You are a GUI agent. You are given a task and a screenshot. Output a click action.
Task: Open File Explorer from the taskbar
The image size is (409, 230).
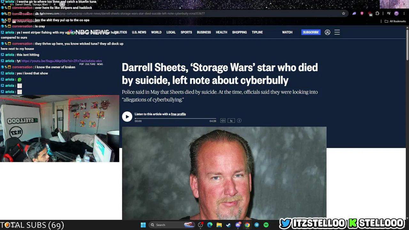click(x=219, y=225)
